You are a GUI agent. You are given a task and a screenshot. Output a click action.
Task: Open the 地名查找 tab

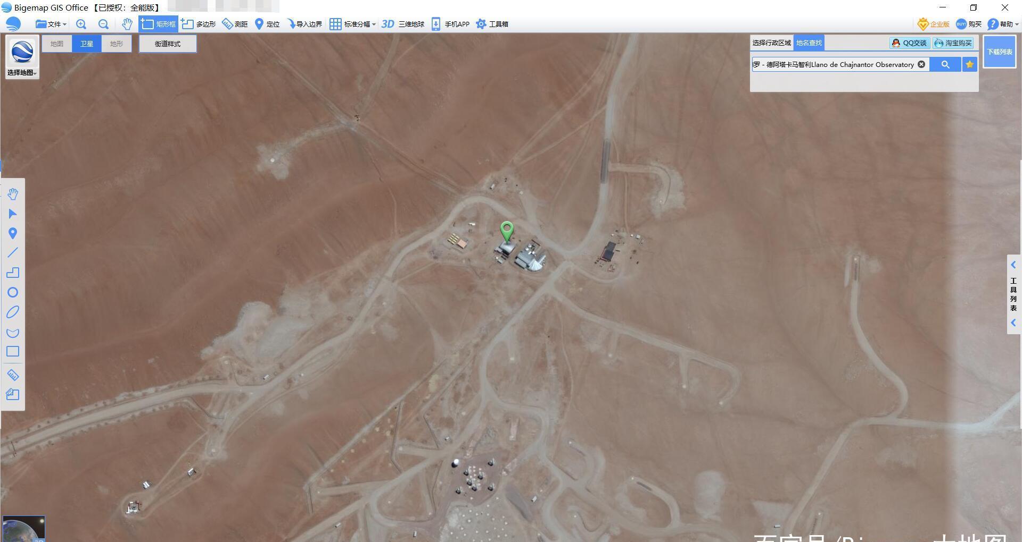[809, 43]
